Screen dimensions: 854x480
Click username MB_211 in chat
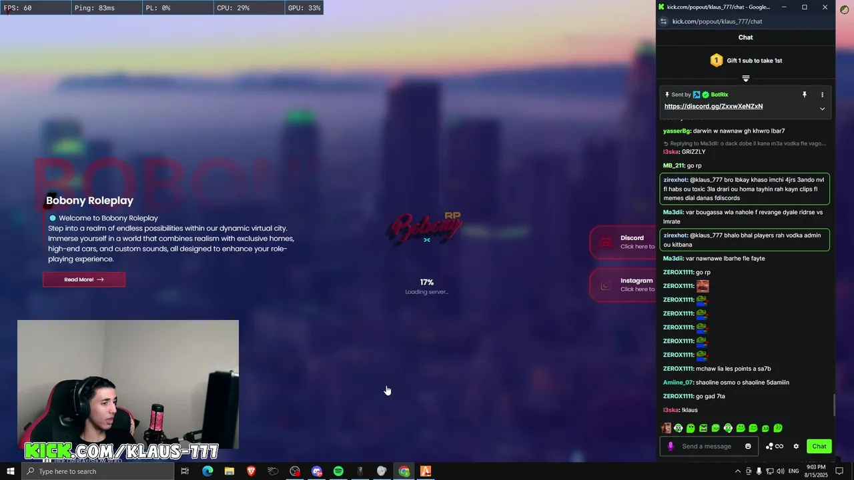point(673,165)
